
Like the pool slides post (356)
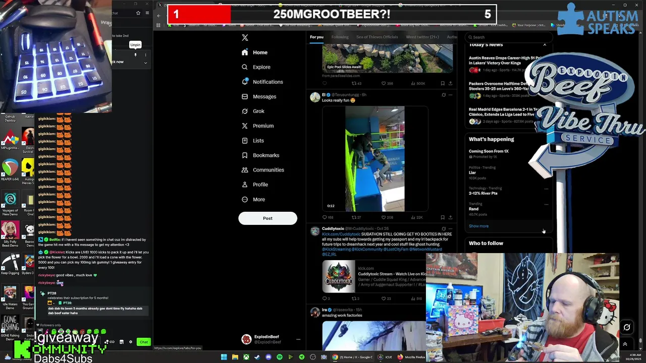[387, 83]
